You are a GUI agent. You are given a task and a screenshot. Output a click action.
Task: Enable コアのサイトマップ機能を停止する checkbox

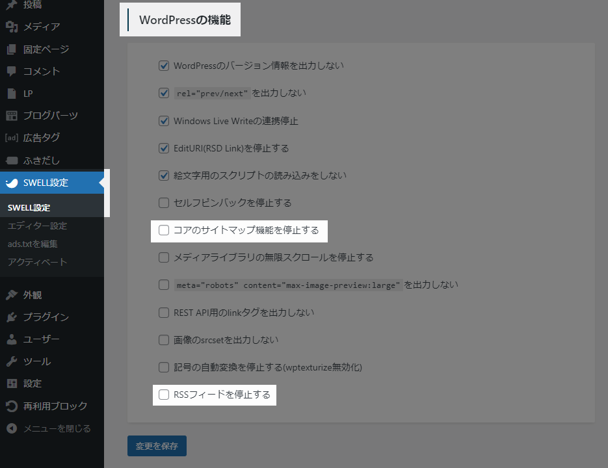click(163, 231)
